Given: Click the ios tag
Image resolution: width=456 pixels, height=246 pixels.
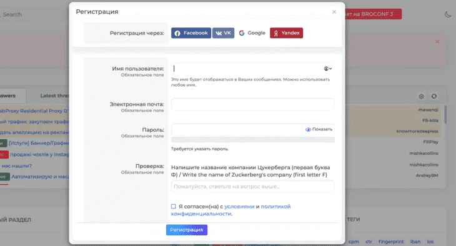Looking at the screenshot, I should point(430,242).
